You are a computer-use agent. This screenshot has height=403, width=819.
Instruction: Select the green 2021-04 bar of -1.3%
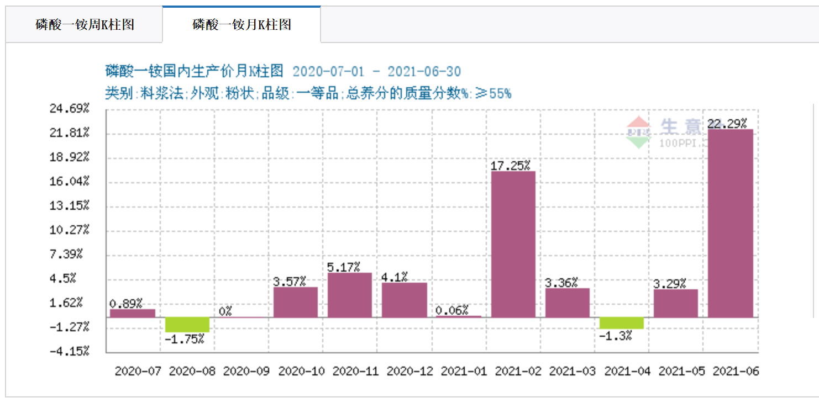(x=622, y=323)
